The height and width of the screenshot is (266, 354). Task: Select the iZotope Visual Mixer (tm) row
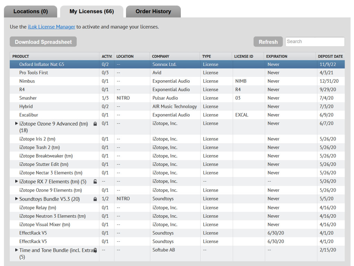pyautogui.click(x=177, y=225)
